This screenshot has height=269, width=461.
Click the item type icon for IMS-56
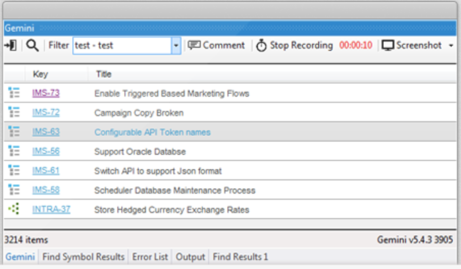coord(14,151)
